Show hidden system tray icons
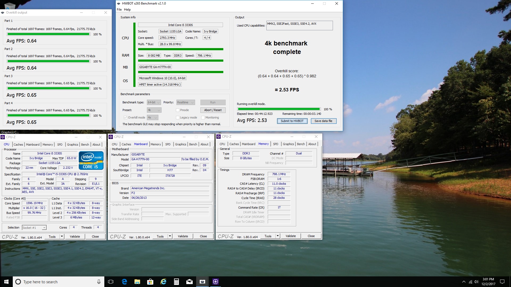 click(x=464, y=282)
